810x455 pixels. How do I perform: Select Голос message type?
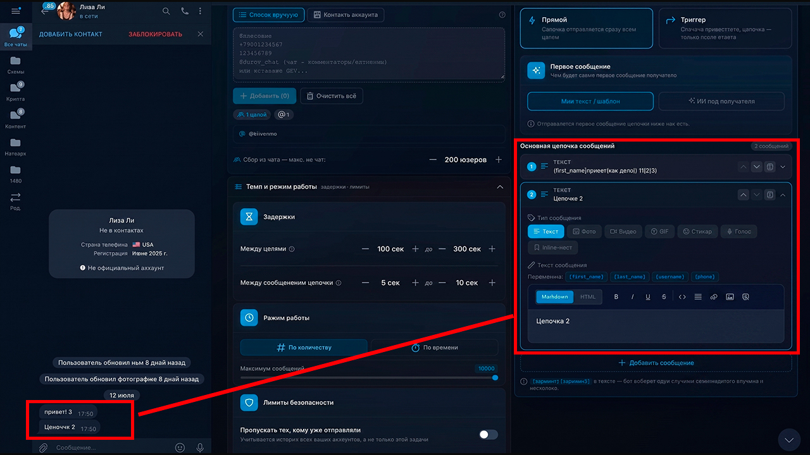[x=738, y=231]
